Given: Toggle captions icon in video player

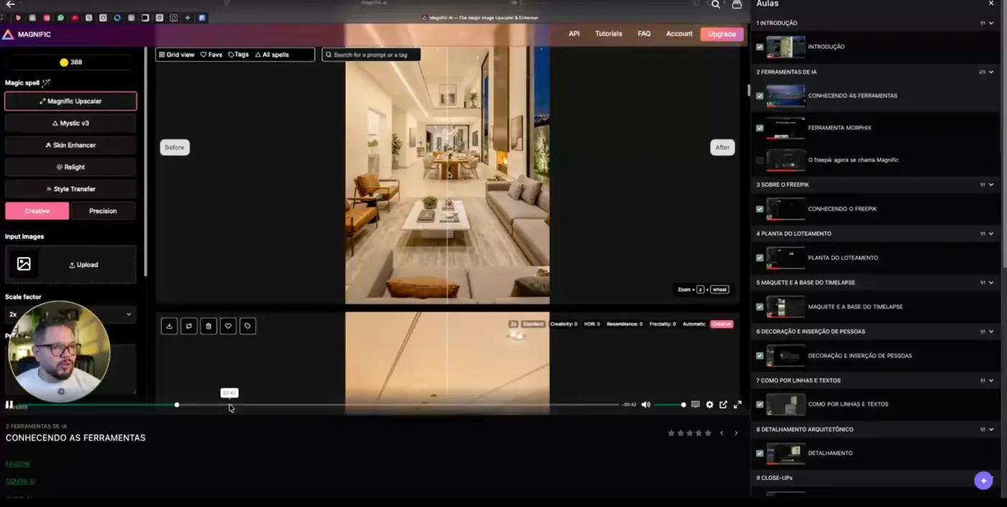Looking at the screenshot, I should tap(696, 404).
